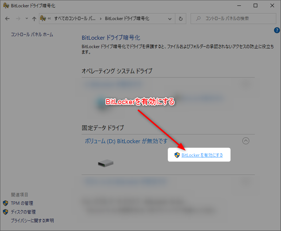This screenshot has height=231, width=281.
Task: Click the 固定データ ドライブ section heading
Action: click(103, 128)
